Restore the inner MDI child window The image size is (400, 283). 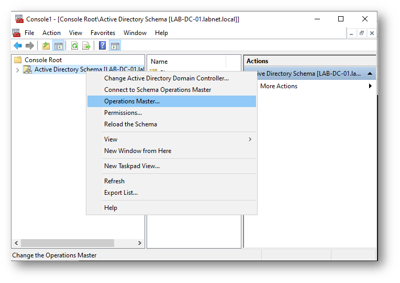pyautogui.click(x=361, y=33)
